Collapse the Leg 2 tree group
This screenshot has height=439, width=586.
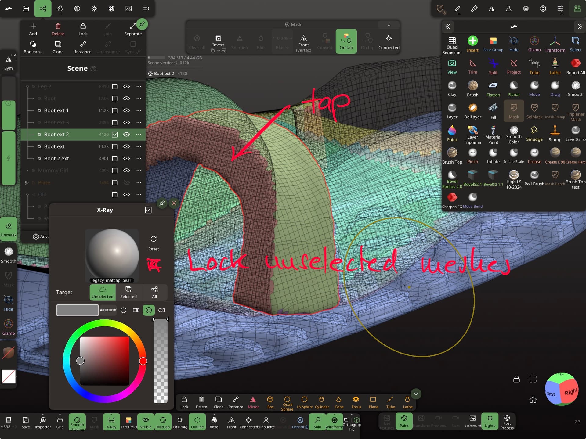(x=27, y=87)
